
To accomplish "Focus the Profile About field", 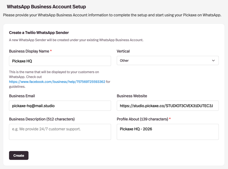I will click(x=167, y=132).
